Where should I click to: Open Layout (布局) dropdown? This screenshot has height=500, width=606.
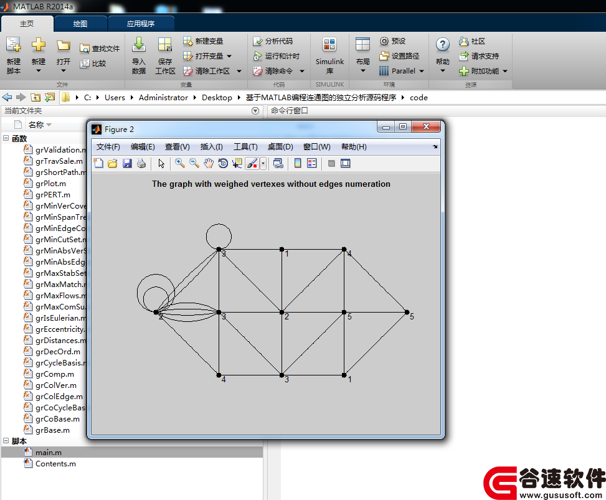362,55
